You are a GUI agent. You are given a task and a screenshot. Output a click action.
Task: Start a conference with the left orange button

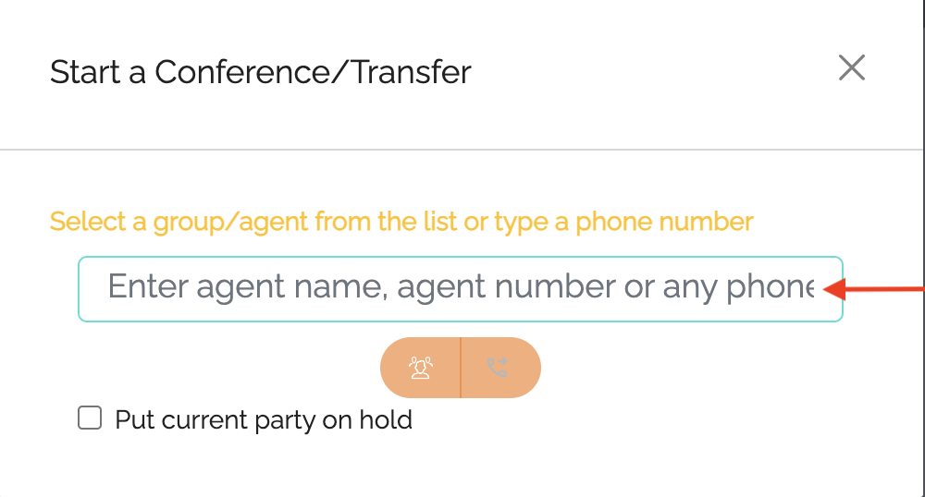pyautogui.click(x=420, y=368)
